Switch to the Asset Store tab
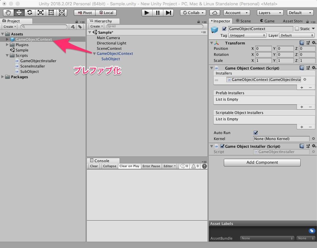 [293, 21]
